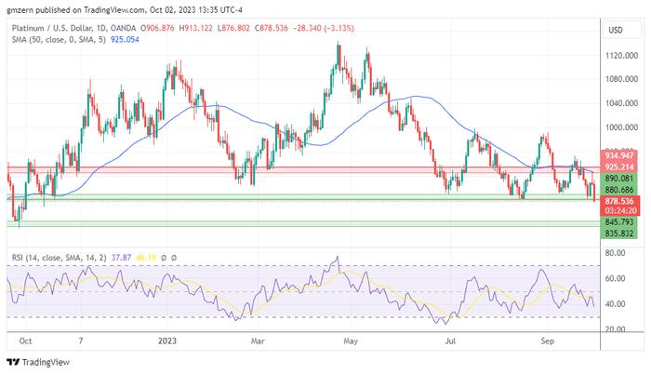This screenshot has width=651, height=374.
Task: Click the red 925.214 price label
Action: [x=619, y=167]
